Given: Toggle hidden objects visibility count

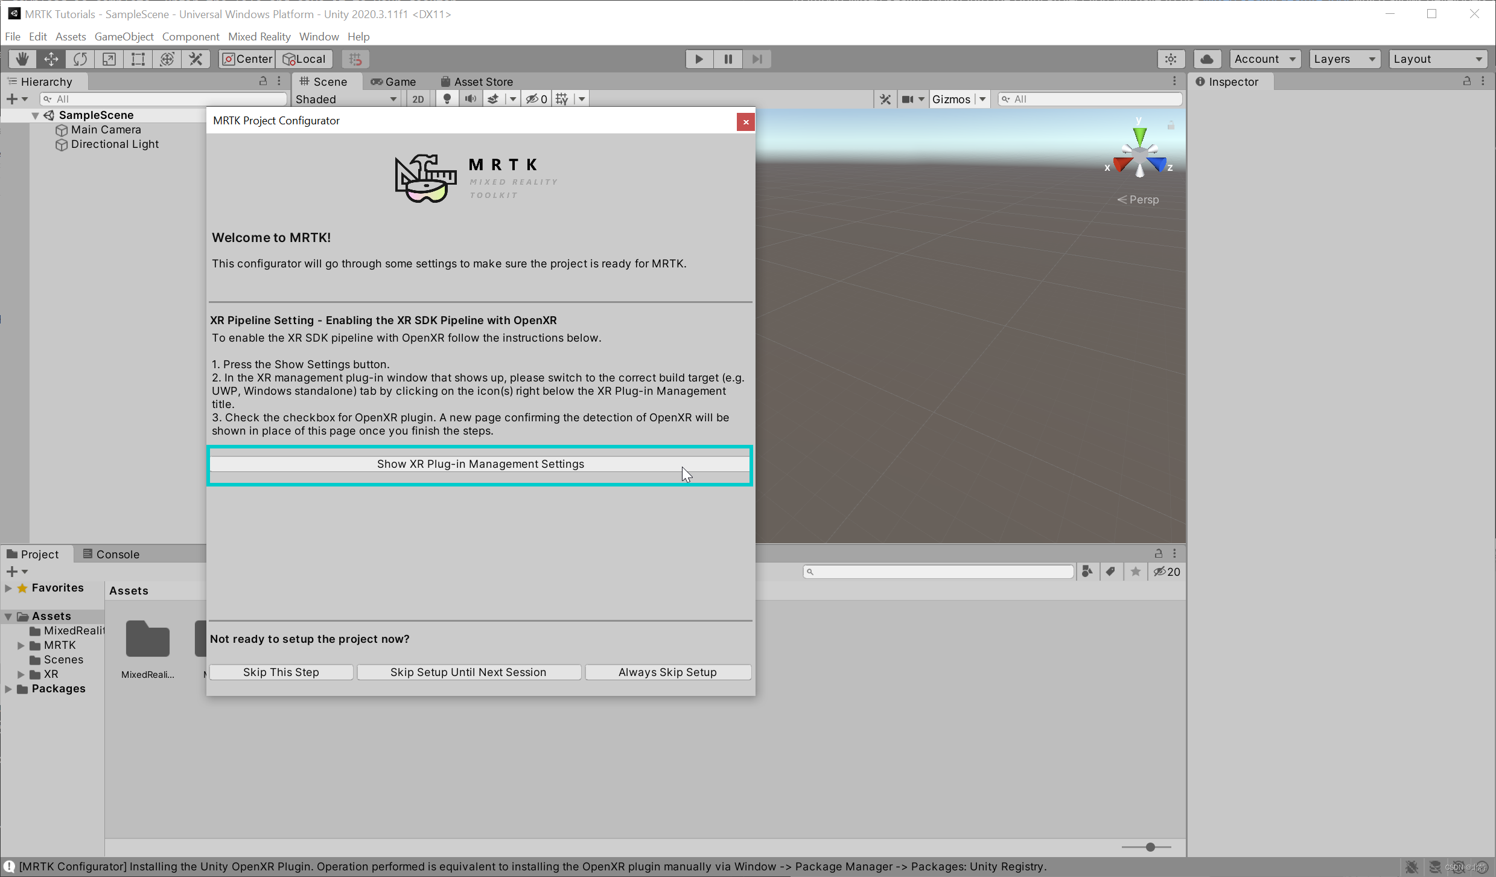Looking at the screenshot, I should point(536,99).
